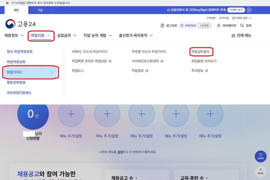Open 취업뉴스 link
270x180 pixels.
tap(78, 71)
